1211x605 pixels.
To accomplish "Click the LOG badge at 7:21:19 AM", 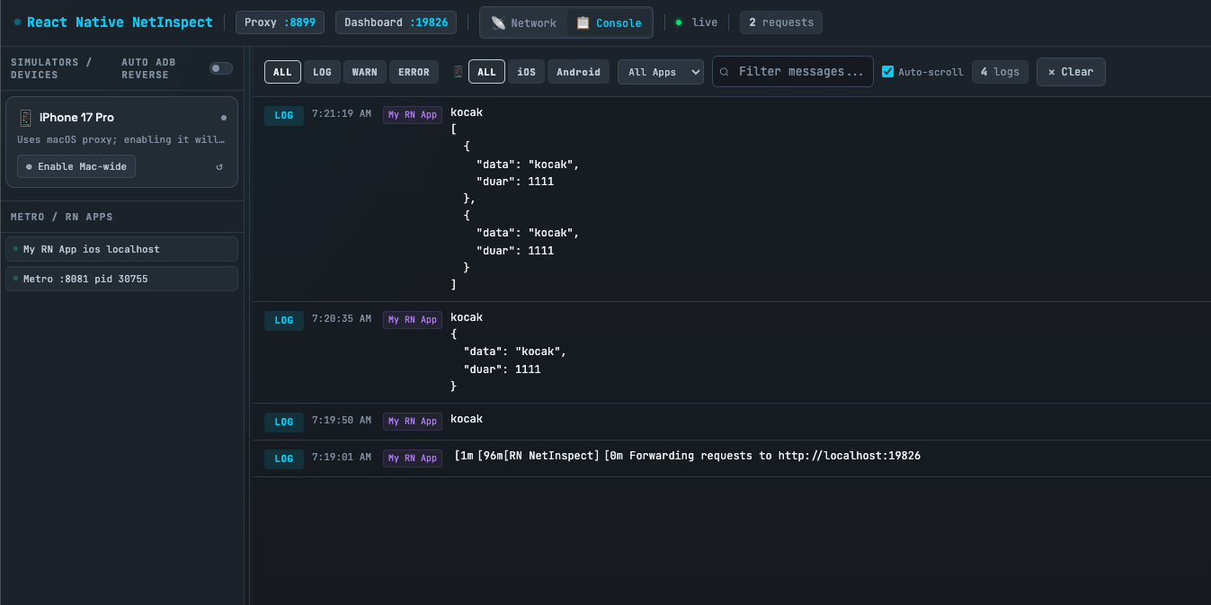I will [284, 115].
